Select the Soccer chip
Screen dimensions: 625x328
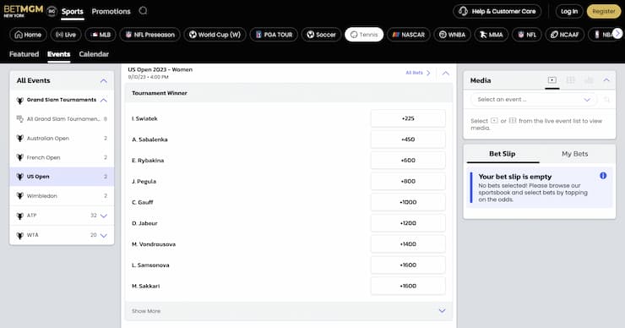(x=321, y=35)
